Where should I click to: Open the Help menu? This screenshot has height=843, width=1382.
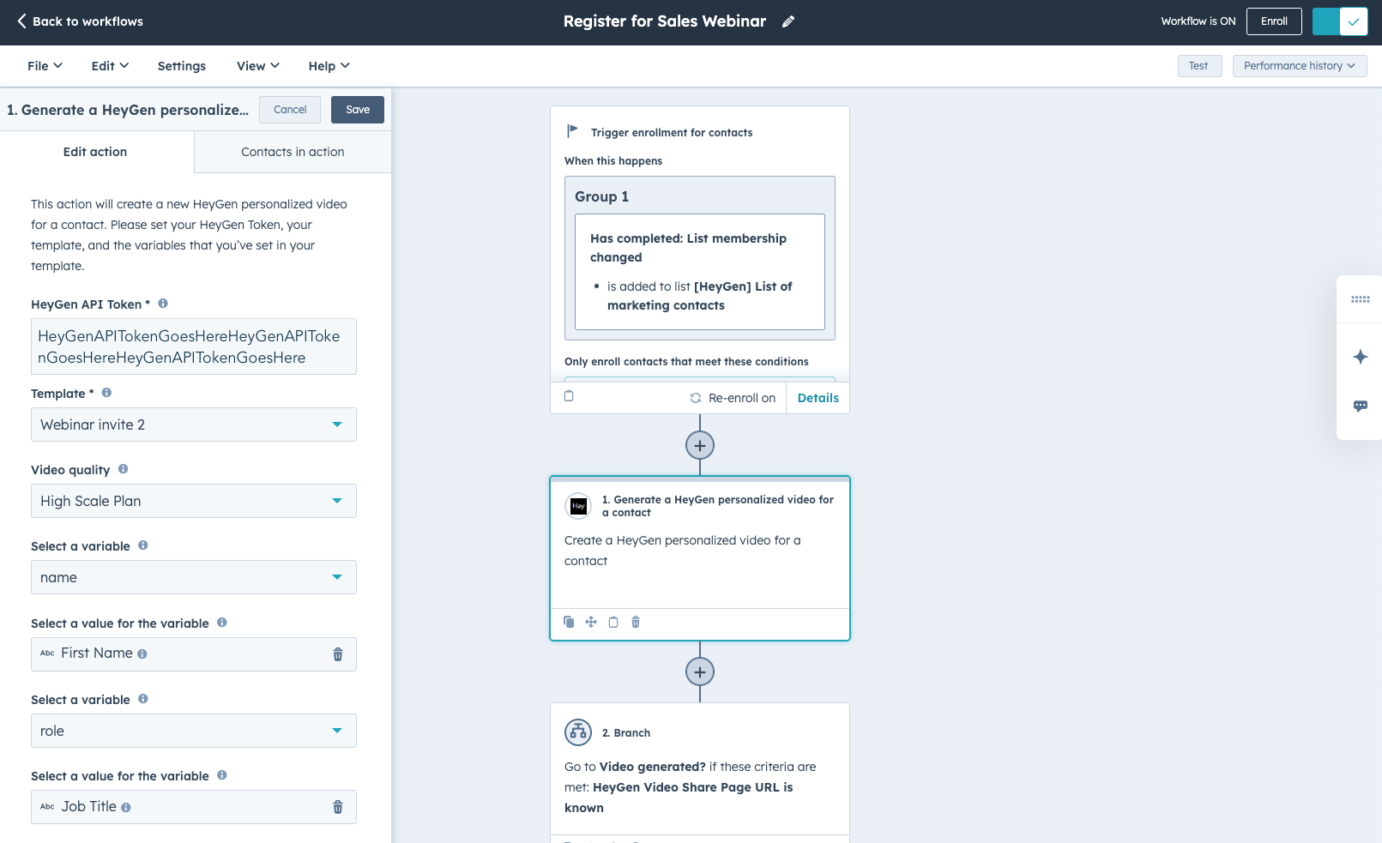click(x=329, y=66)
